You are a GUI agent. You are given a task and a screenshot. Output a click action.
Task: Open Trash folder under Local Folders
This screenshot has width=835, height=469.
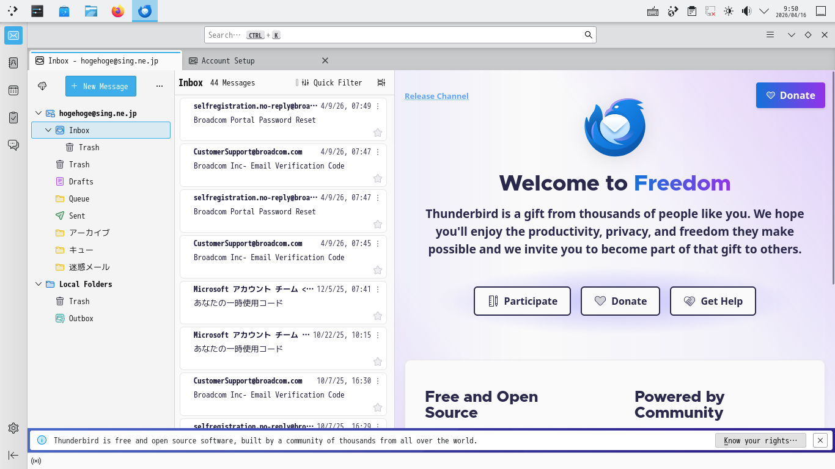pos(101,301)
